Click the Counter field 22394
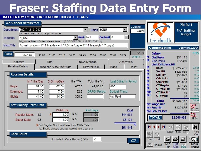The width and height of the screenshot is (201, 151). 138,31
